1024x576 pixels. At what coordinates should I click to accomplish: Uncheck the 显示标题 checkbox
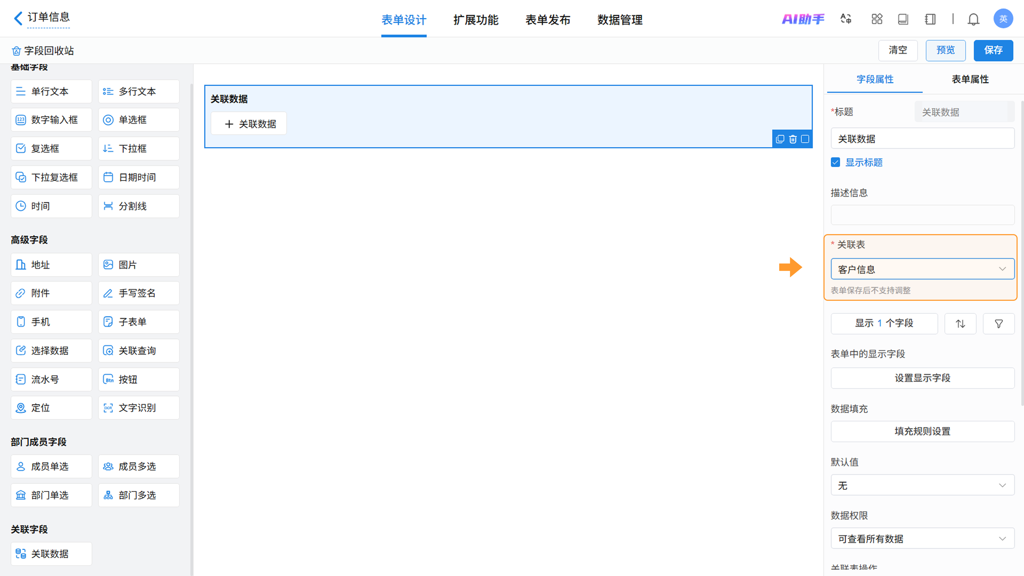pos(835,162)
